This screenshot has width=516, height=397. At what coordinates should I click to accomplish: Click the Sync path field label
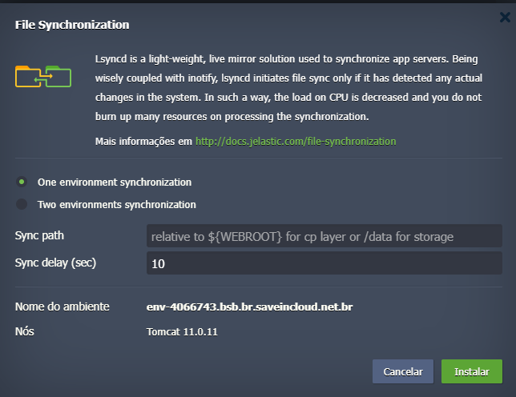[39, 236]
